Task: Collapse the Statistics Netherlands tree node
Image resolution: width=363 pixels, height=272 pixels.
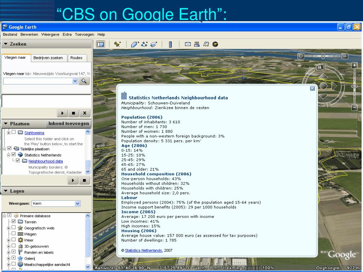Action: 9,155
